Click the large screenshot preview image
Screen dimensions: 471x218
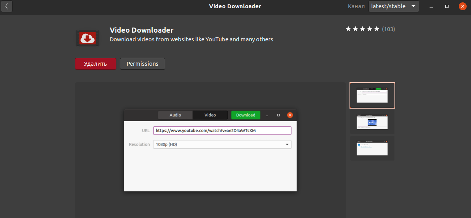[210, 150]
